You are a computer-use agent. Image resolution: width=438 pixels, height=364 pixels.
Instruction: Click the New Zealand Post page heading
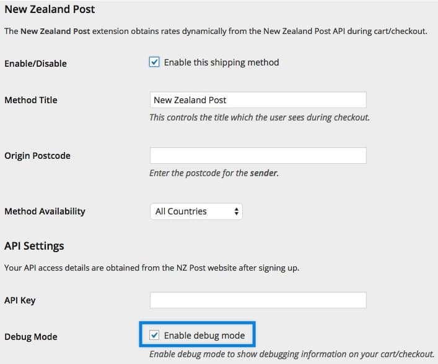(50, 10)
